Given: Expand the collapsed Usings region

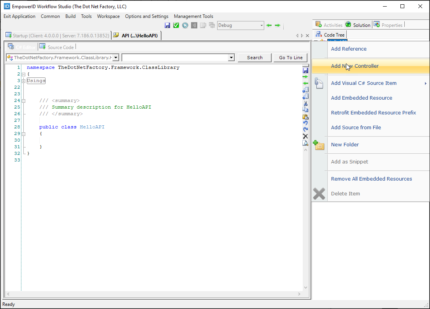Looking at the screenshot, I should tap(23, 81).
